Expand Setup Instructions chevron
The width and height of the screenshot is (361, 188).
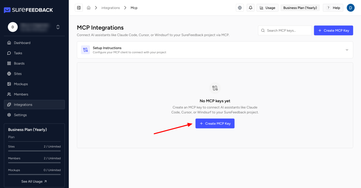[x=347, y=50]
